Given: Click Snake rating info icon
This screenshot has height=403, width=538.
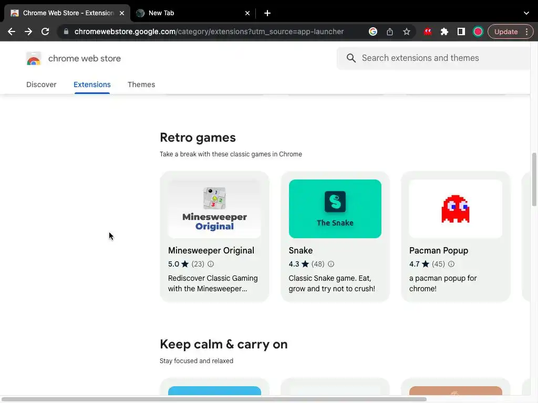Looking at the screenshot, I should [331, 264].
